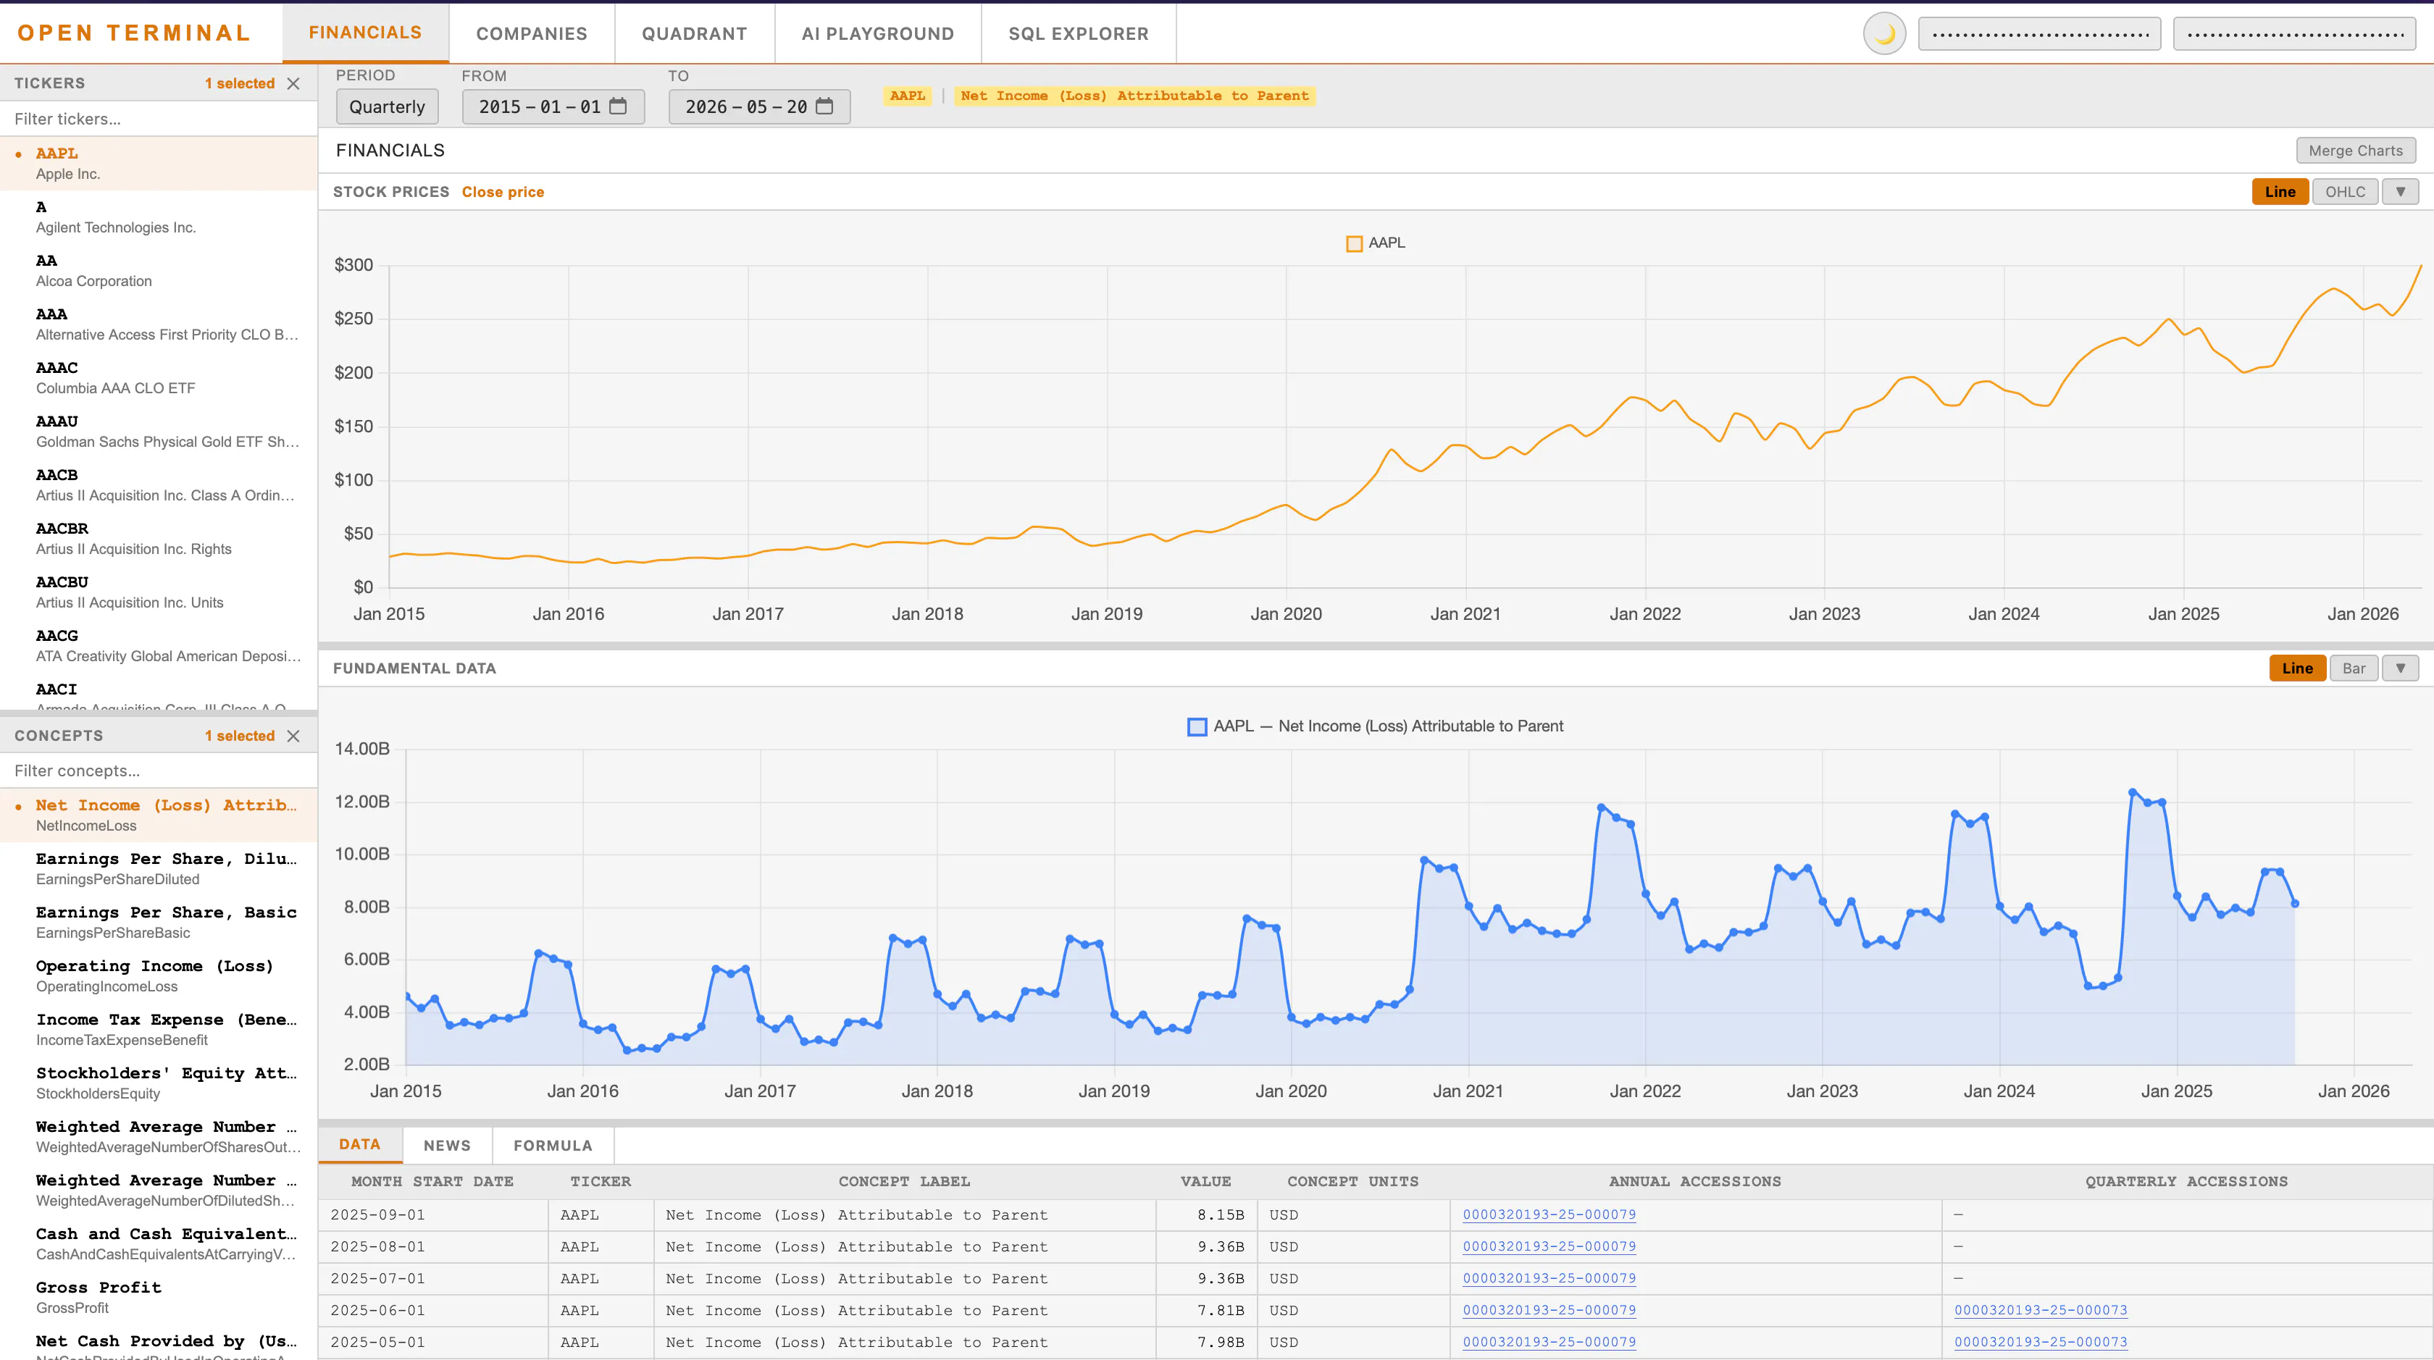
Task: Open annual accession for 2025-07-01 row
Action: click(1550, 1279)
